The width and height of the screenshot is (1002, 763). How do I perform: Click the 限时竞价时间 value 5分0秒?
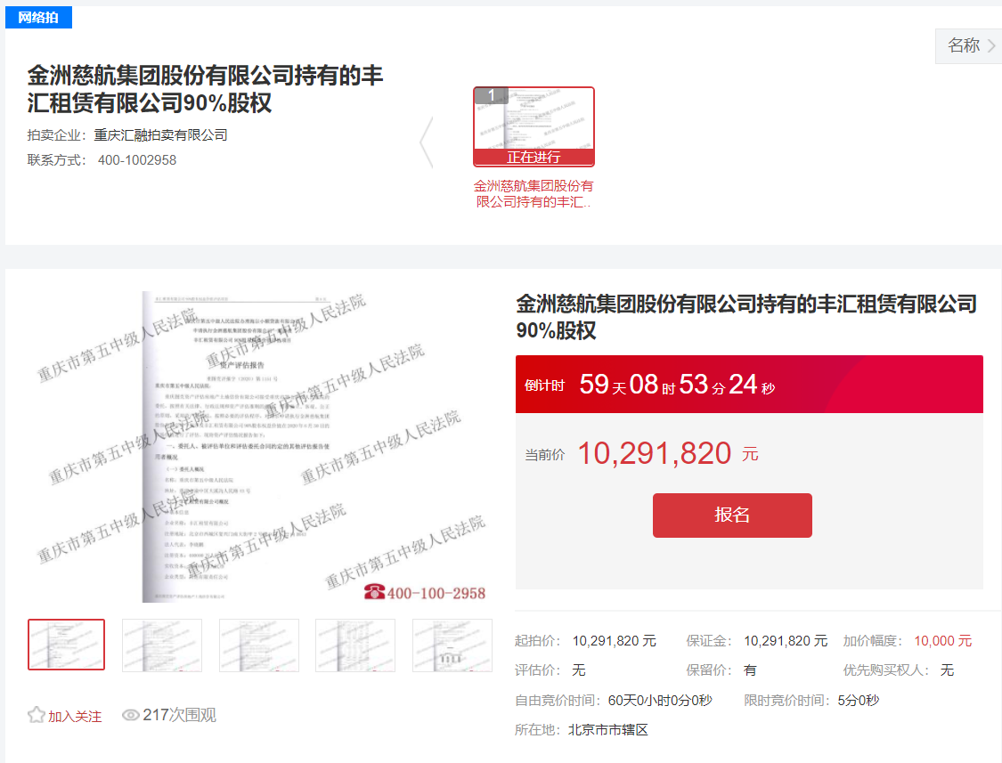(859, 701)
